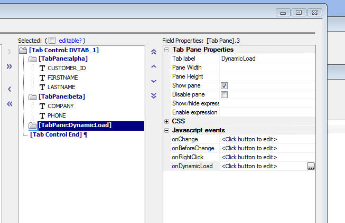The image size is (345, 223).
Task: Click the editable? link
Action: click(x=70, y=41)
